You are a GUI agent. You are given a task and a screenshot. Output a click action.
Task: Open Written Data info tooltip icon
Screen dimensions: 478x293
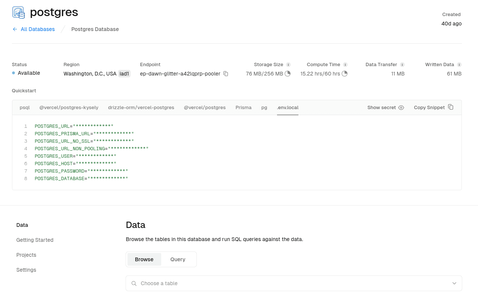pos(459,65)
